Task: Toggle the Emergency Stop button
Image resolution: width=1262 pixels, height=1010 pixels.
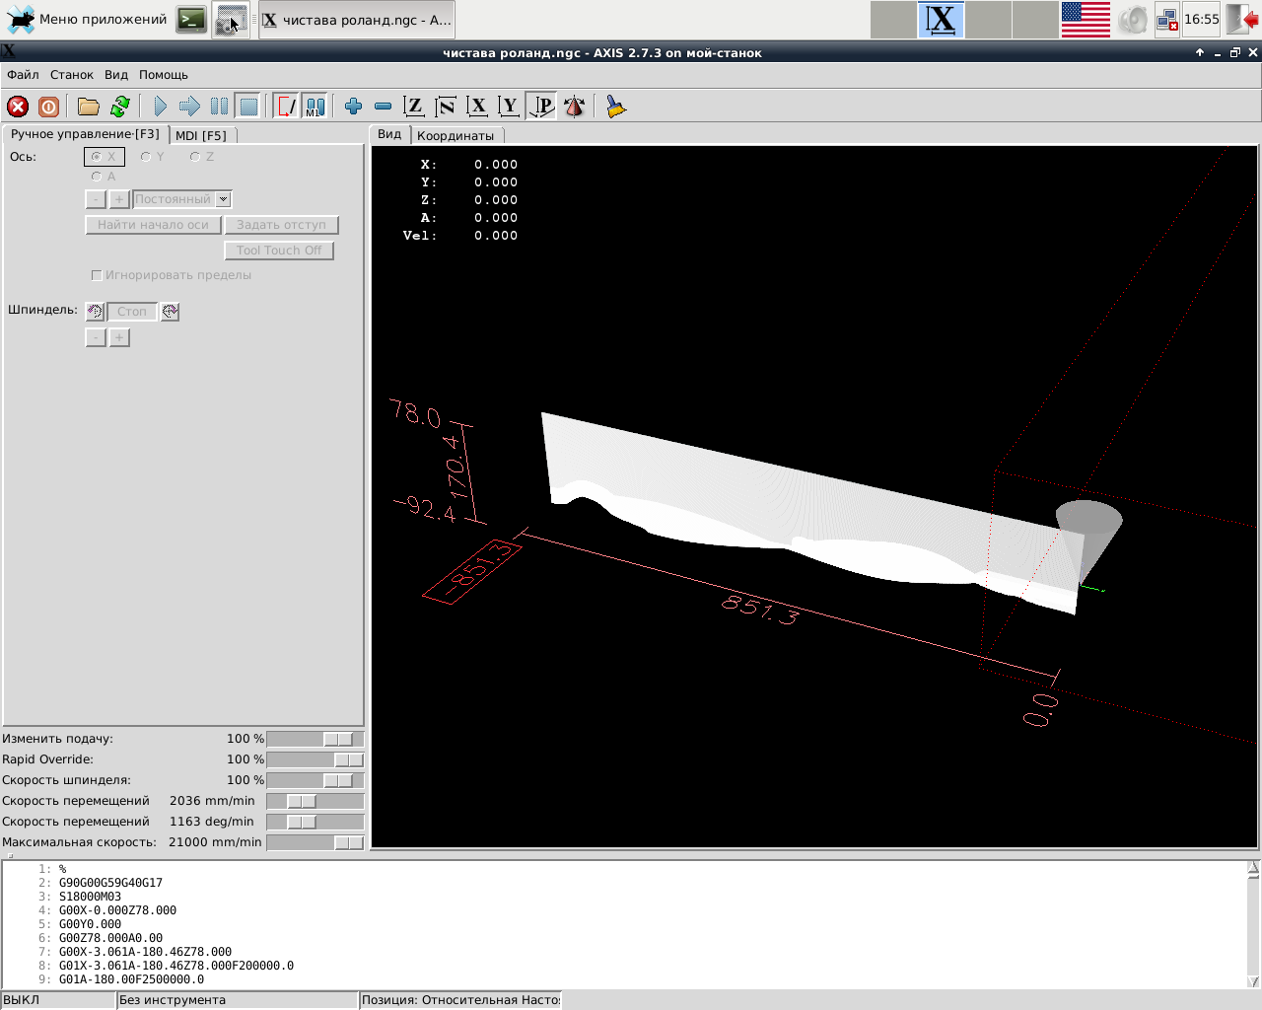Action: [x=18, y=107]
